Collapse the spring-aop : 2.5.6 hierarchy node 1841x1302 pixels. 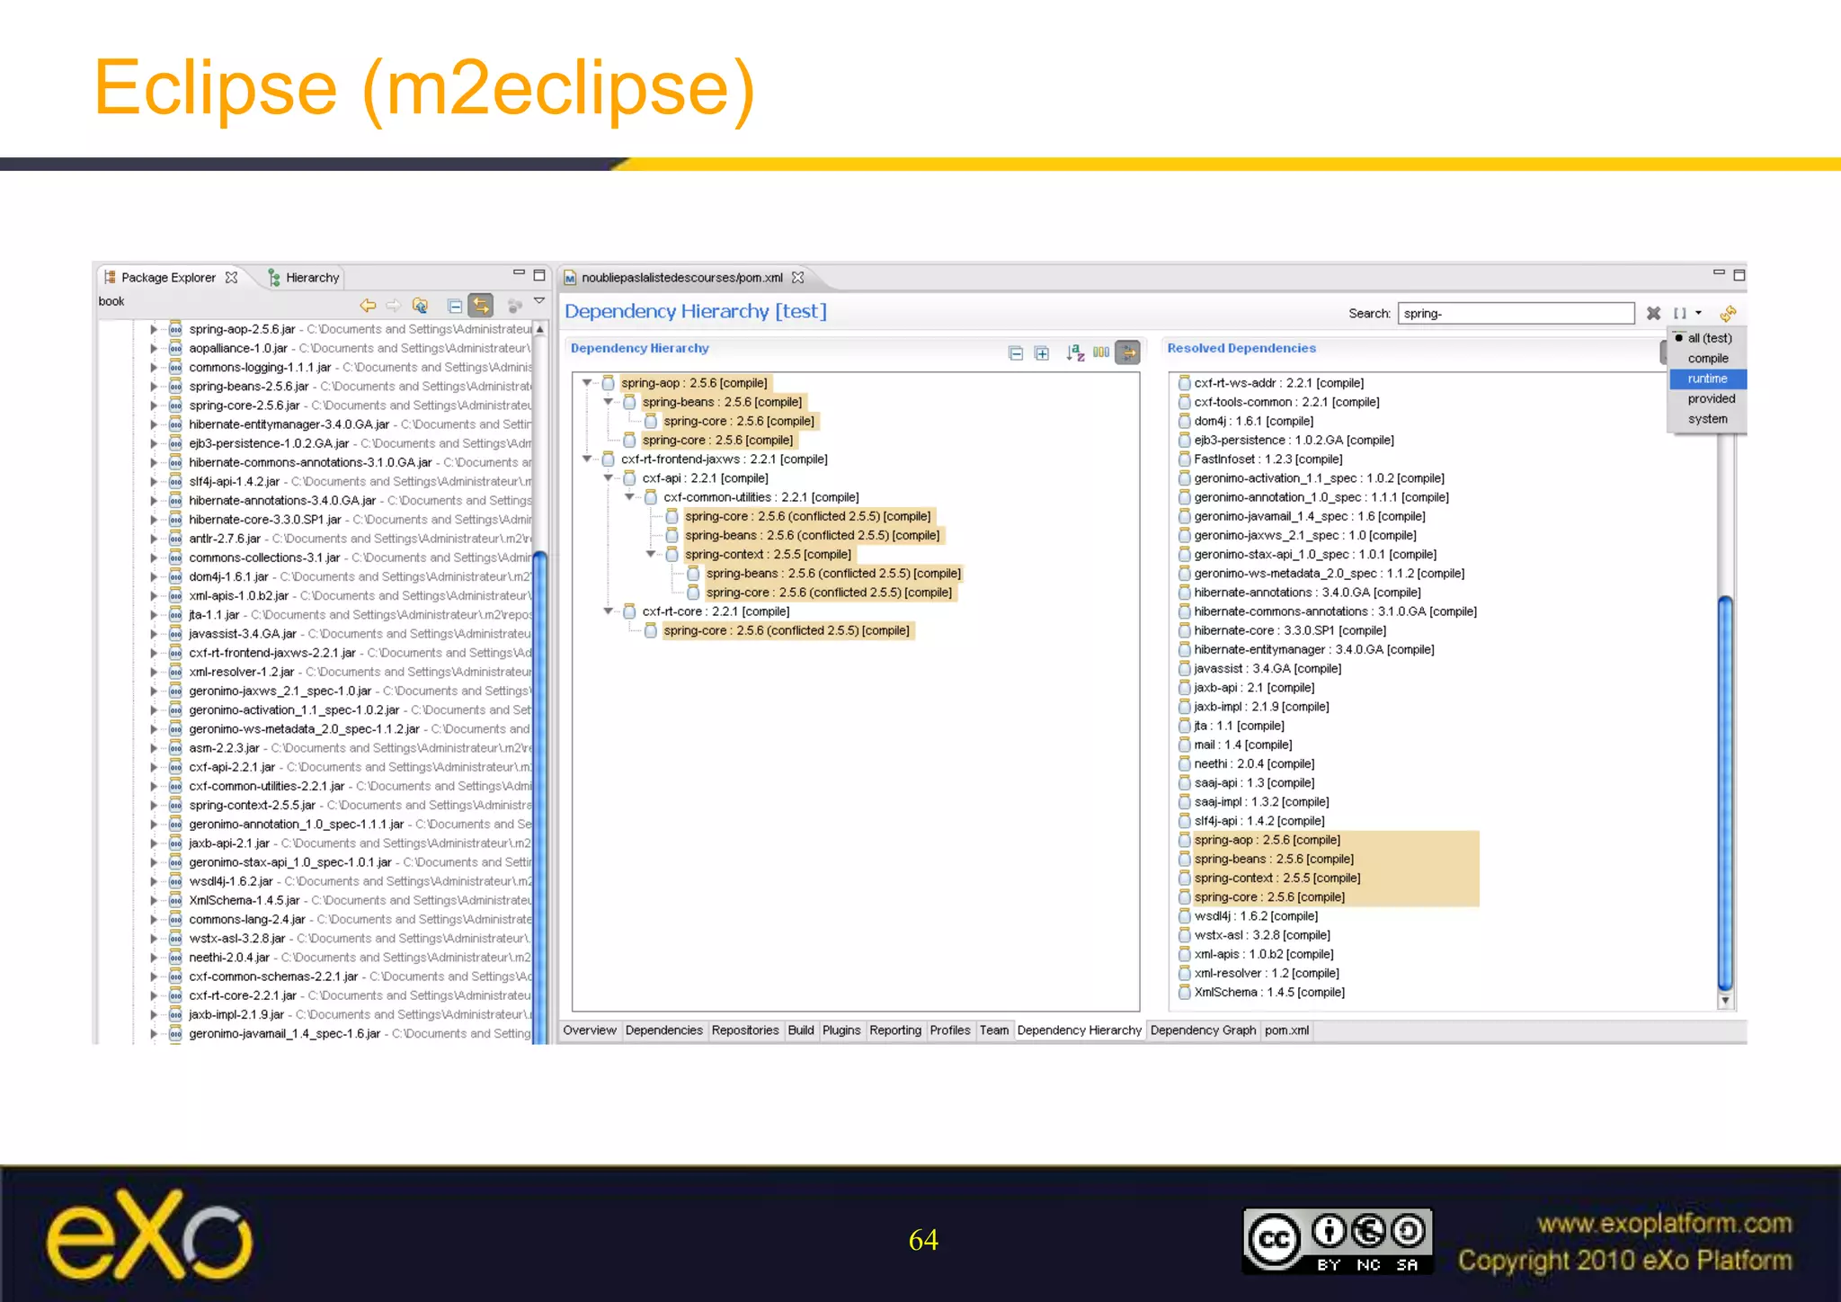click(x=587, y=383)
